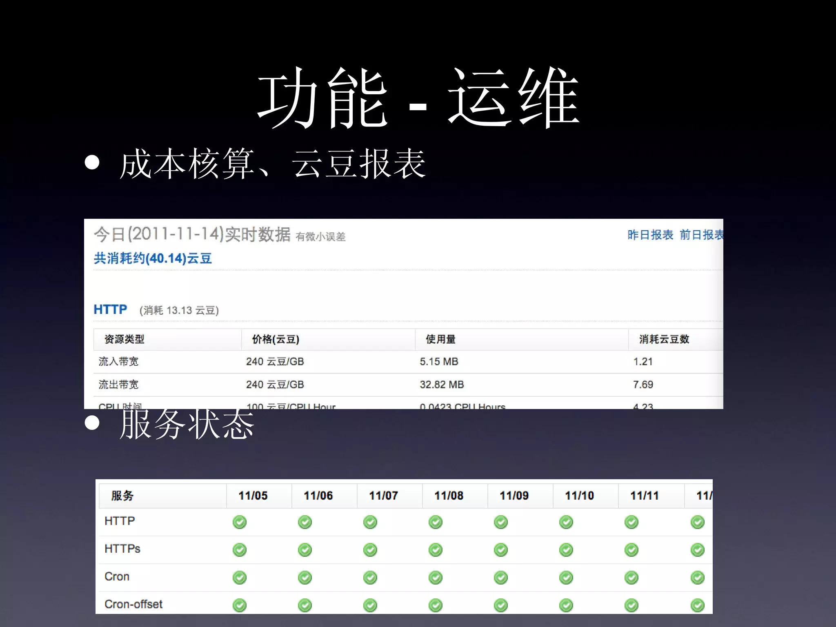Select the 流出带宽 row label

point(118,385)
